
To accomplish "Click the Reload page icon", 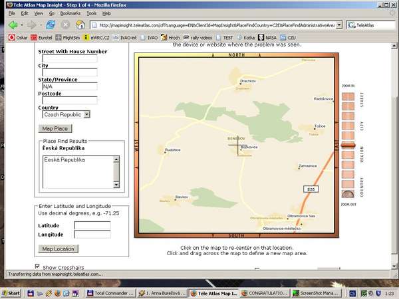I will click(x=51, y=25).
